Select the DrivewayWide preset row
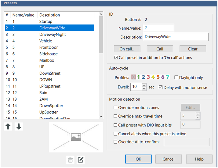The width and height of the screenshot is (218, 168). point(50,28)
